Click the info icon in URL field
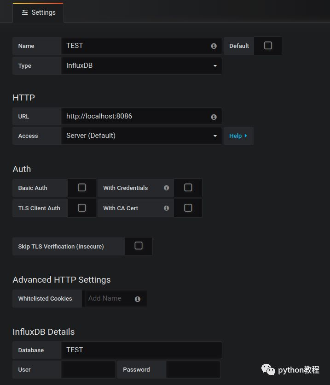 coord(214,117)
